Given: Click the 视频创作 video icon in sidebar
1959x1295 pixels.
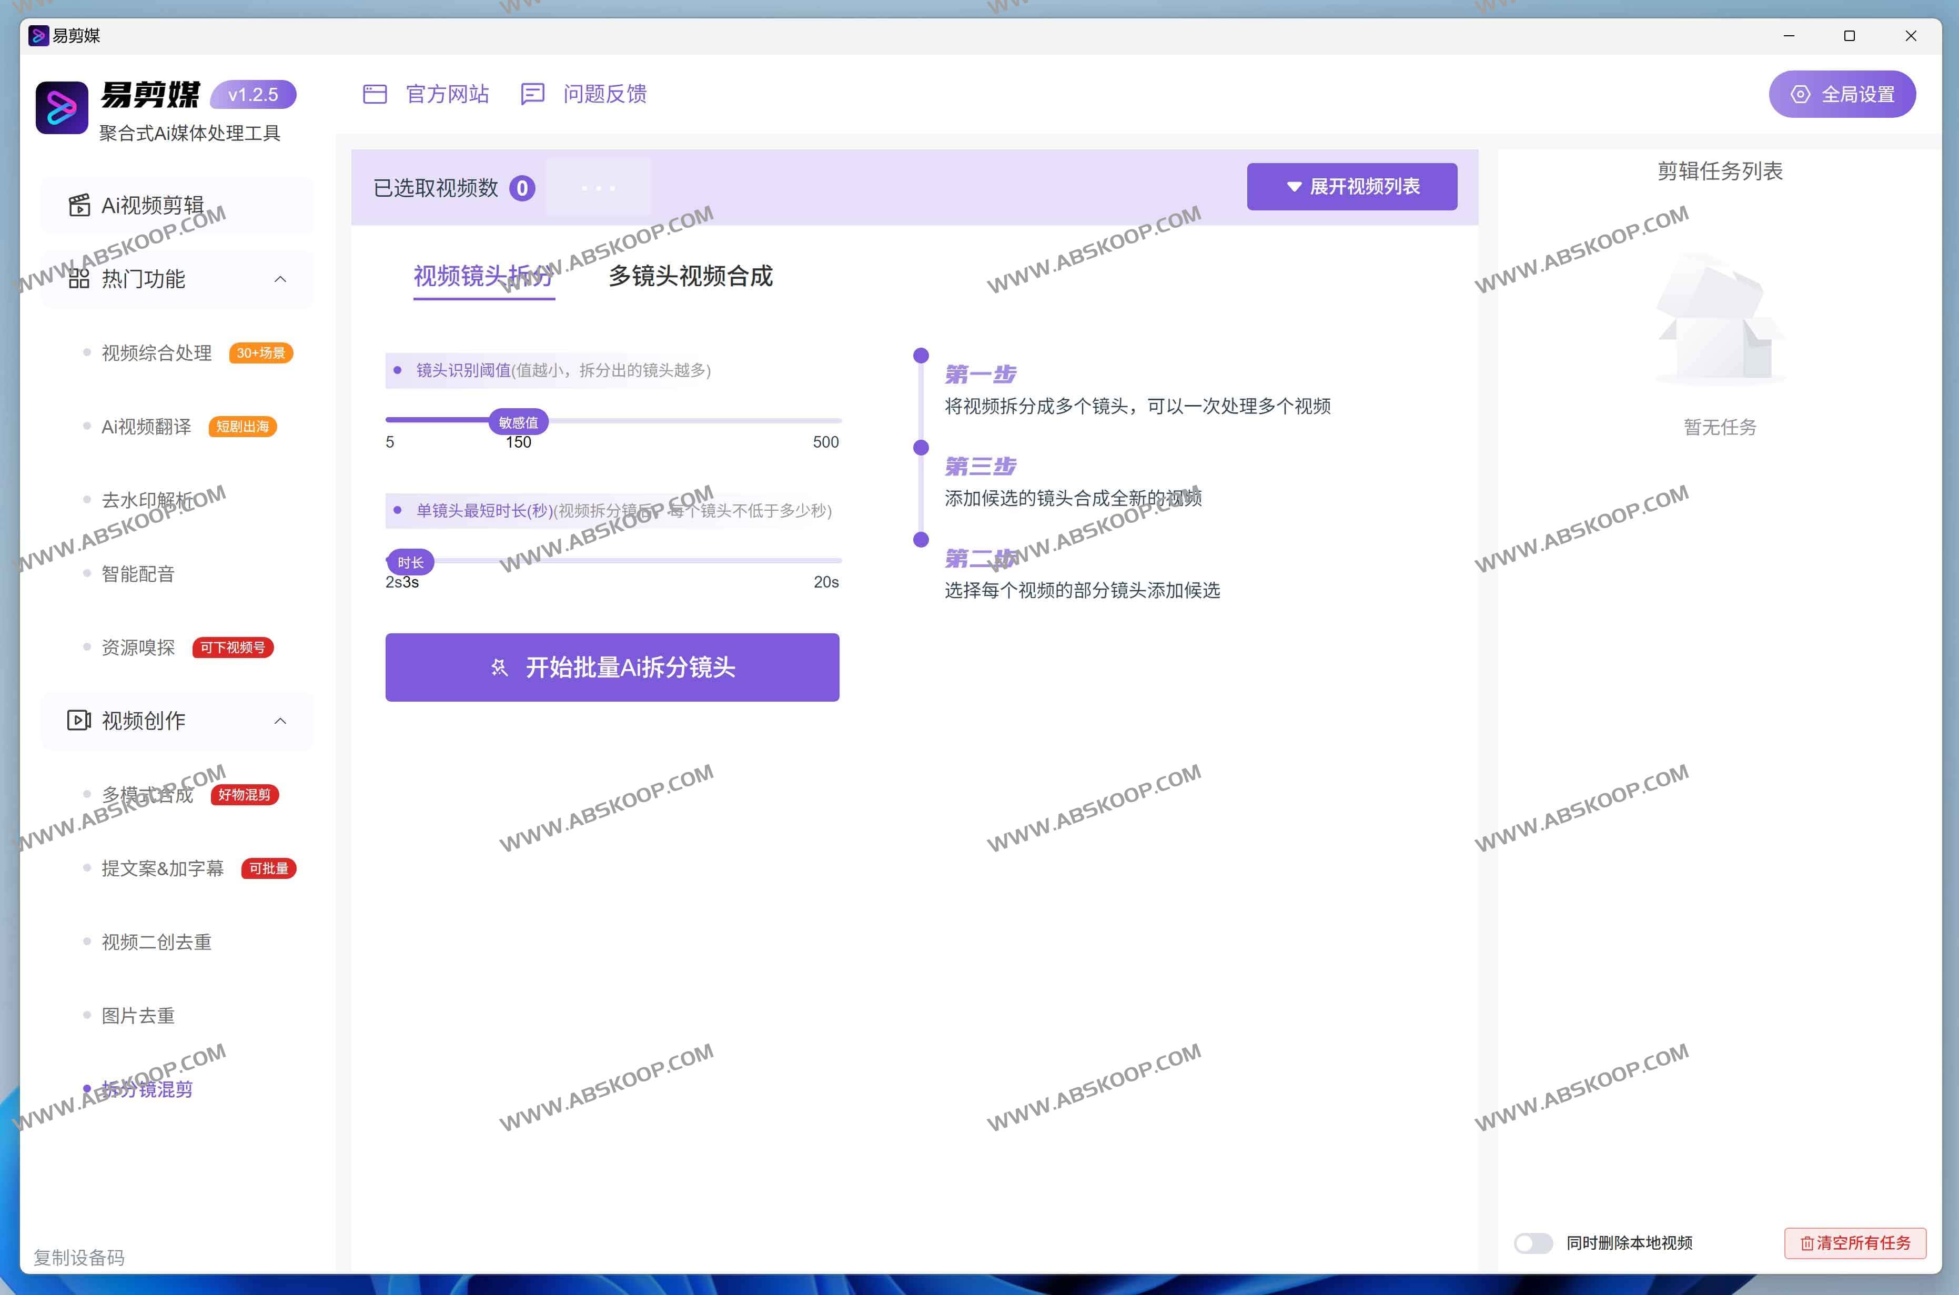Looking at the screenshot, I should tap(78, 720).
